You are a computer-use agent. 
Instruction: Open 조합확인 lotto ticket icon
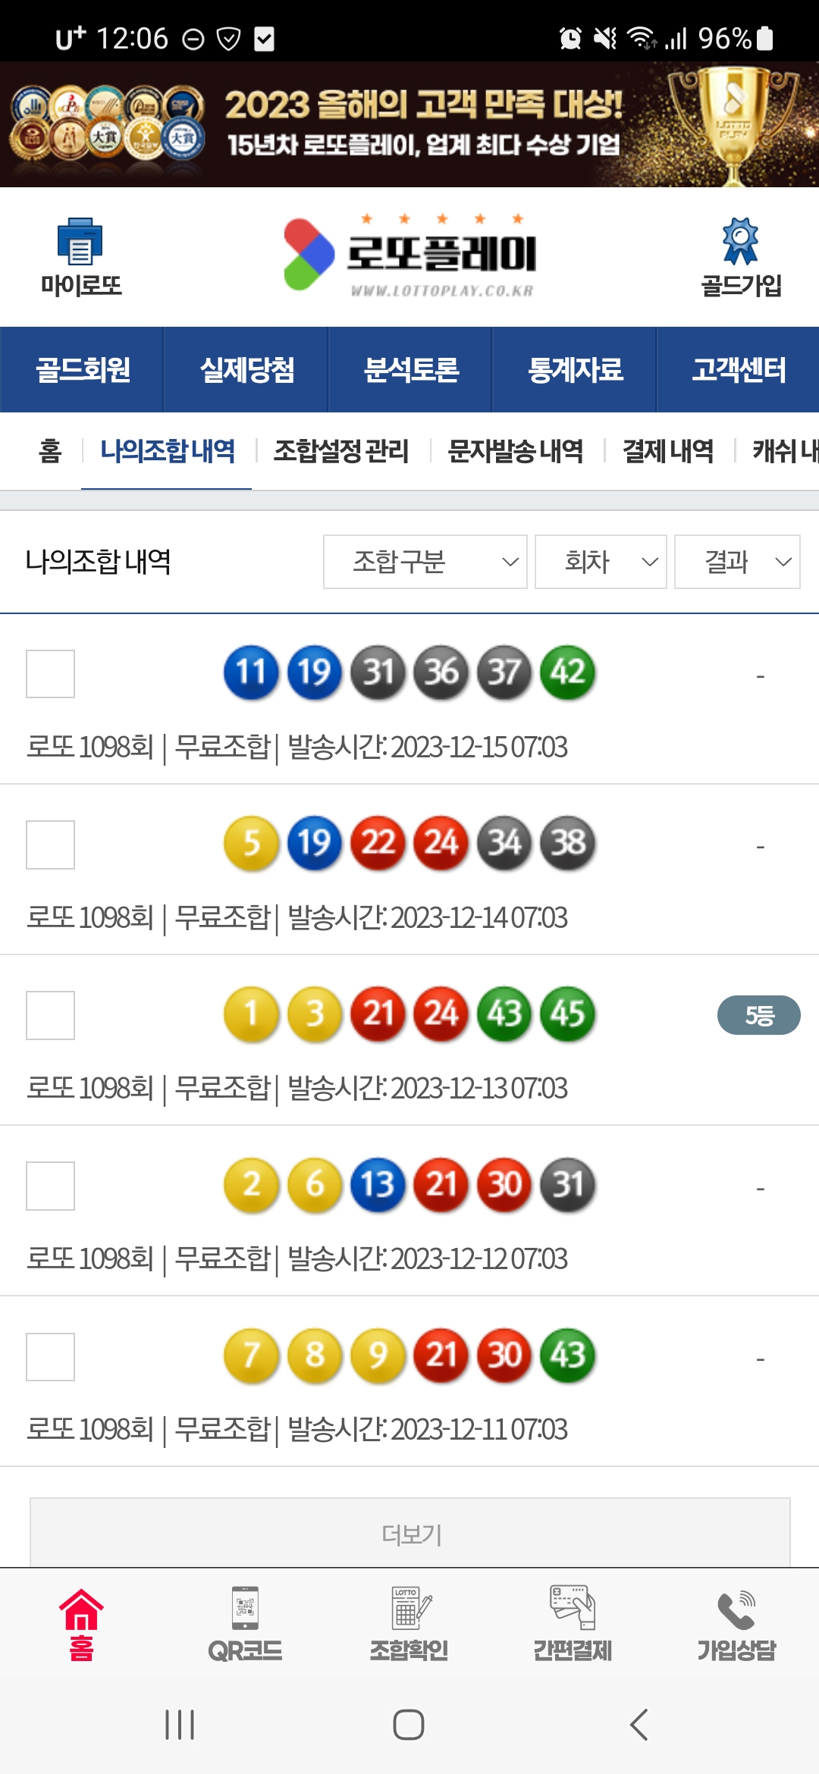tap(409, 1607)
